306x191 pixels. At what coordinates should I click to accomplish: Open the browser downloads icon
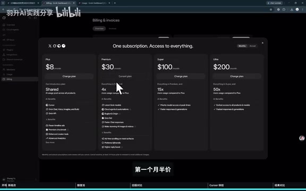coord(292,10)
